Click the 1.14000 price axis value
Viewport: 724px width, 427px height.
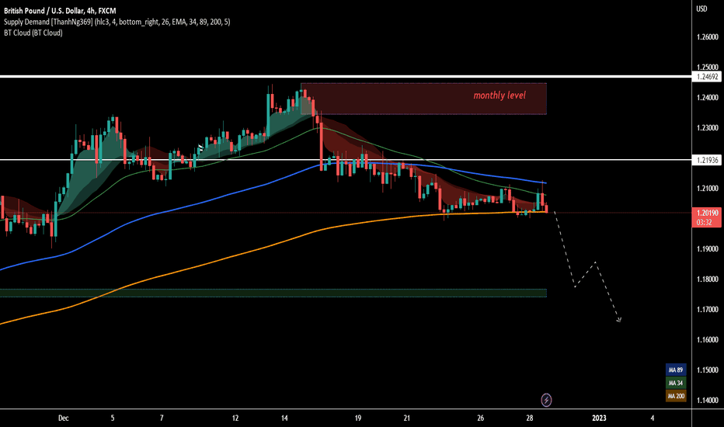pyautogui.click(x=708, y=401)
